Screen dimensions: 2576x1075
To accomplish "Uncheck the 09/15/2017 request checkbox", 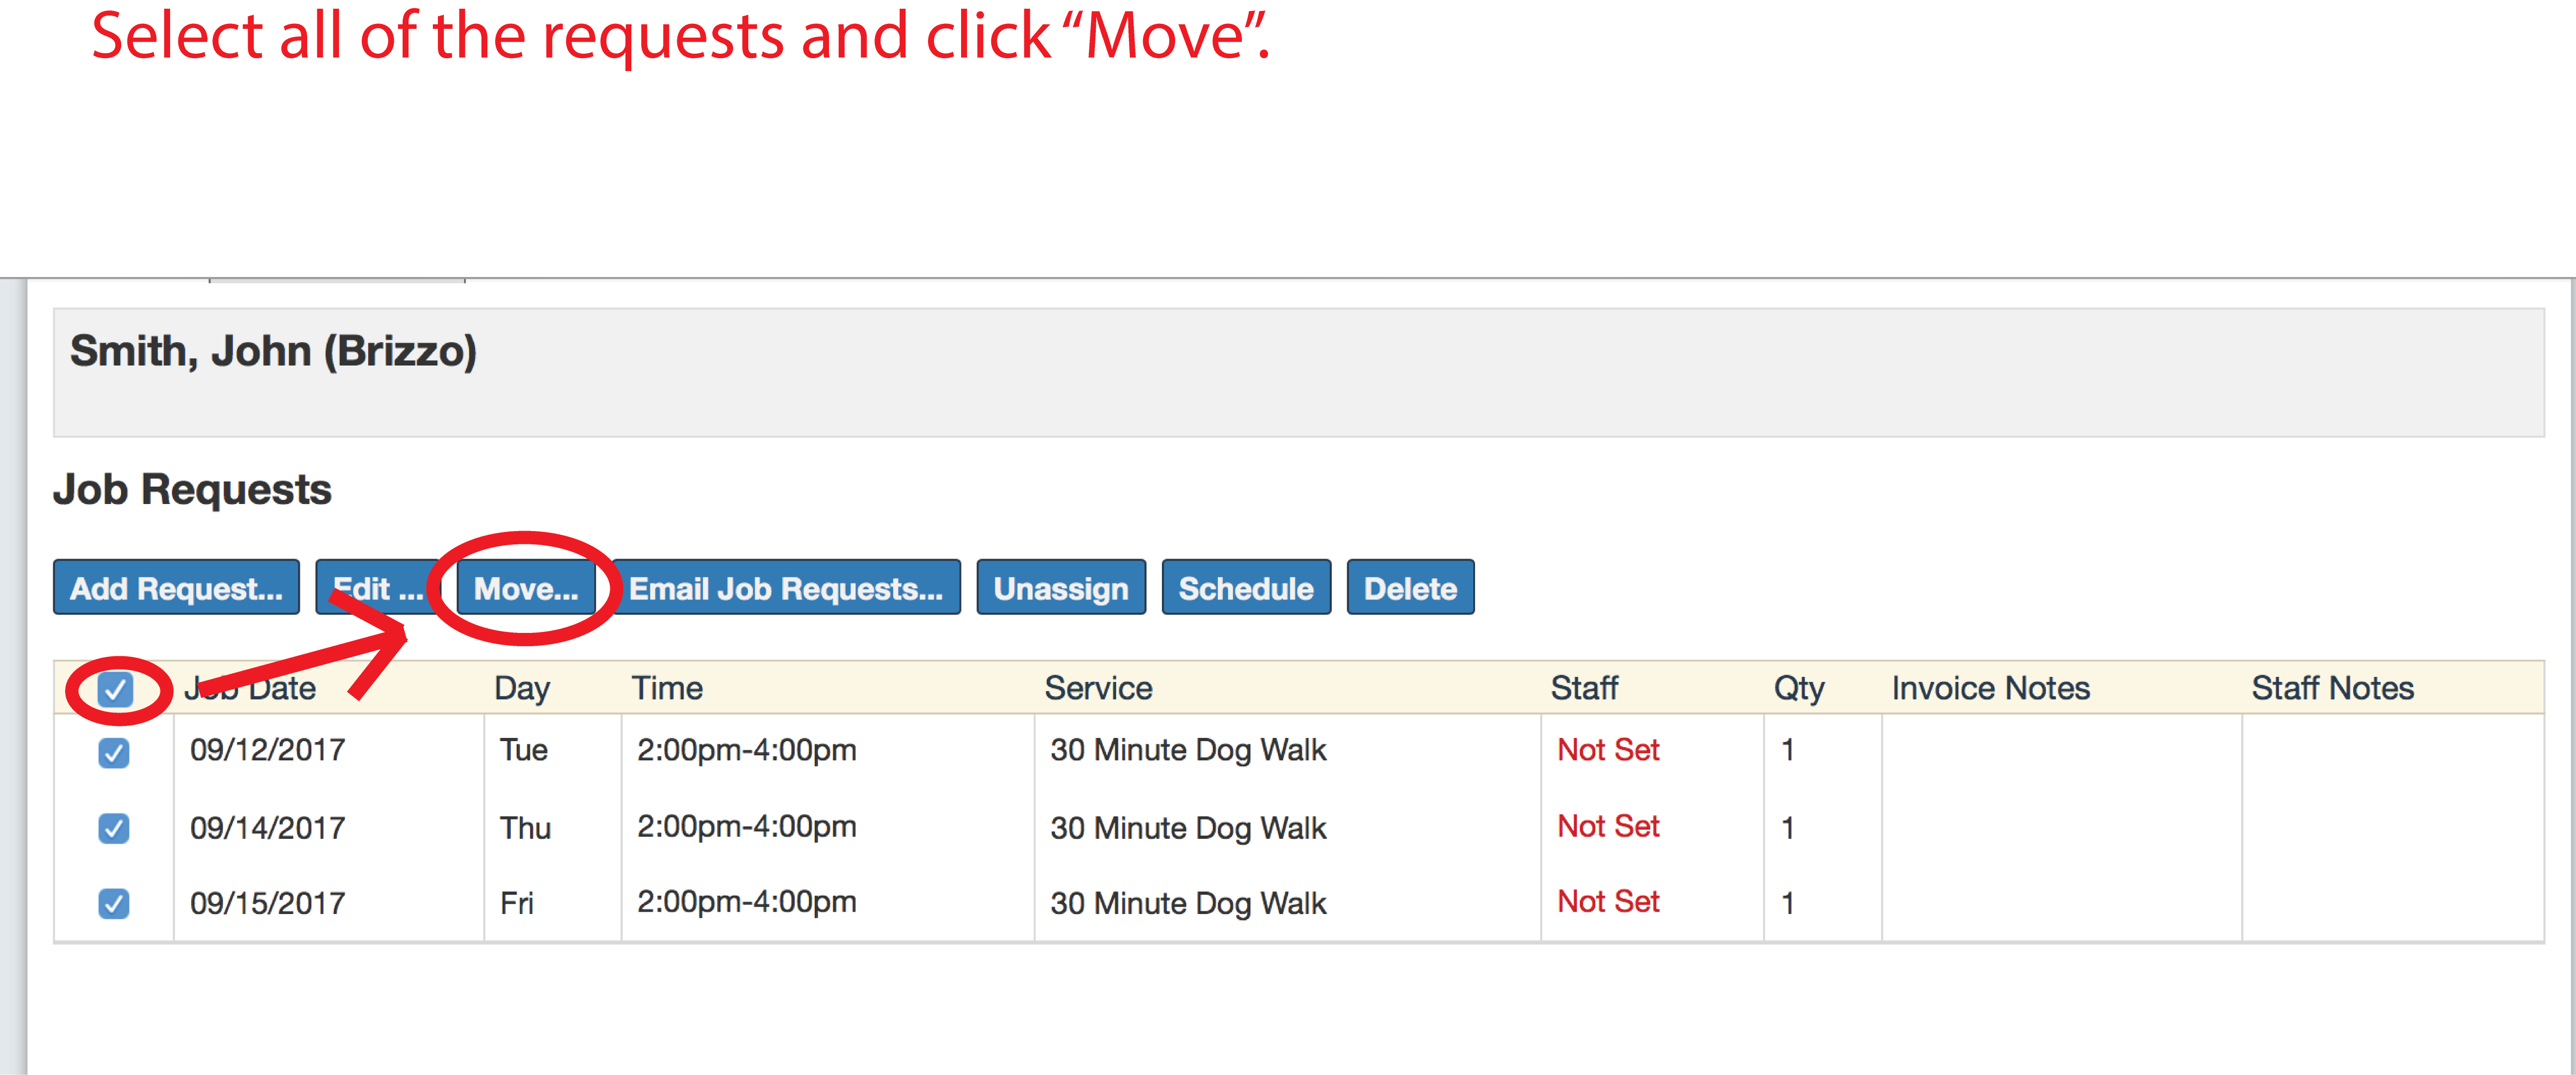I will [114, 903].
